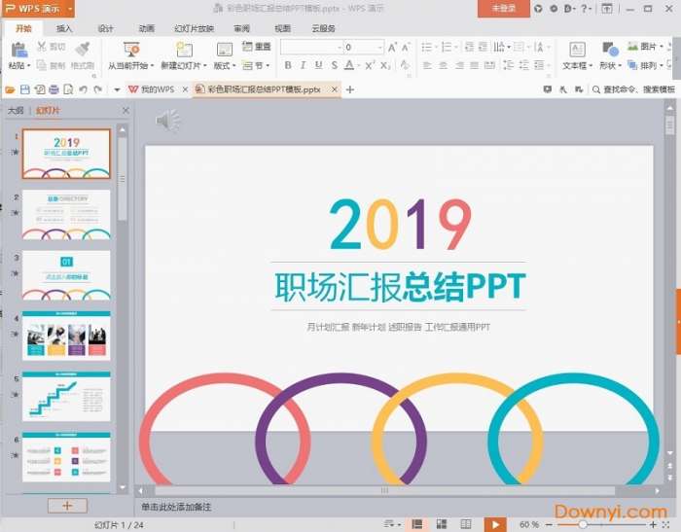Click the New Slide icon
This screenshot has width=681, height=532.
(x=184, y=49)
